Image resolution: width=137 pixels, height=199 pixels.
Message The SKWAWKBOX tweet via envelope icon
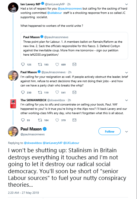[74, 120]
